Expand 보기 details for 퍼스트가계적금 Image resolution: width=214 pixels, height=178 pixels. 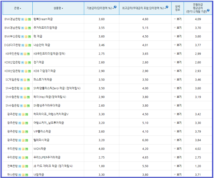(178, 80)
